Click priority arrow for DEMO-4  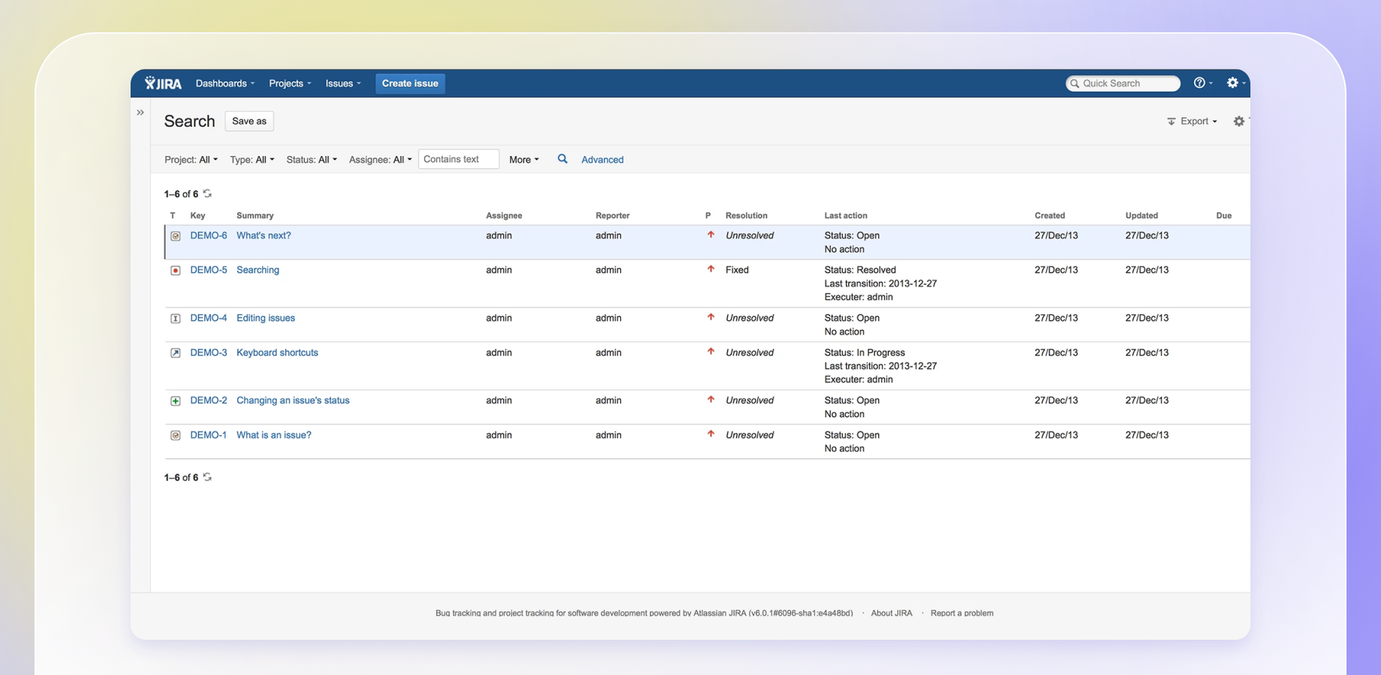(711, 317)
